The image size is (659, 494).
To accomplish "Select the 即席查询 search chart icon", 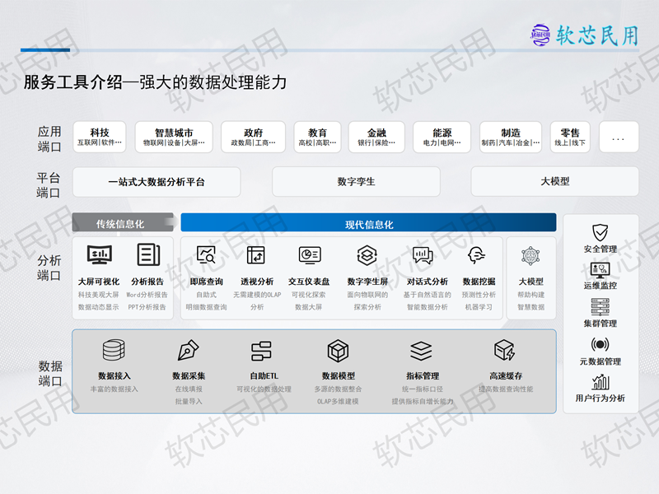I will [x=207, y=254].
